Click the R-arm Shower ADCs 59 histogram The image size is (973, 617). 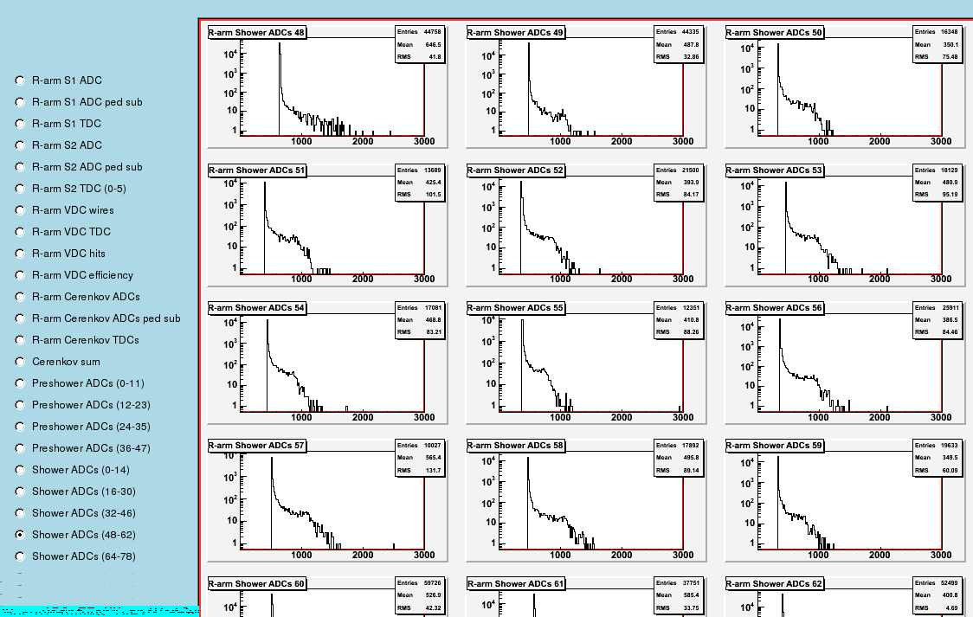click(845, 500)
